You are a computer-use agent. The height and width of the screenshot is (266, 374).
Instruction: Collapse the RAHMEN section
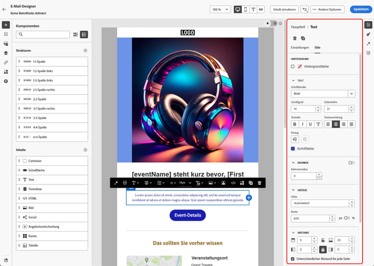tap(293, 162)
